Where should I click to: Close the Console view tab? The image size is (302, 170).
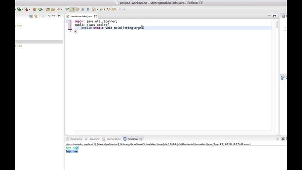pos(141,139)
